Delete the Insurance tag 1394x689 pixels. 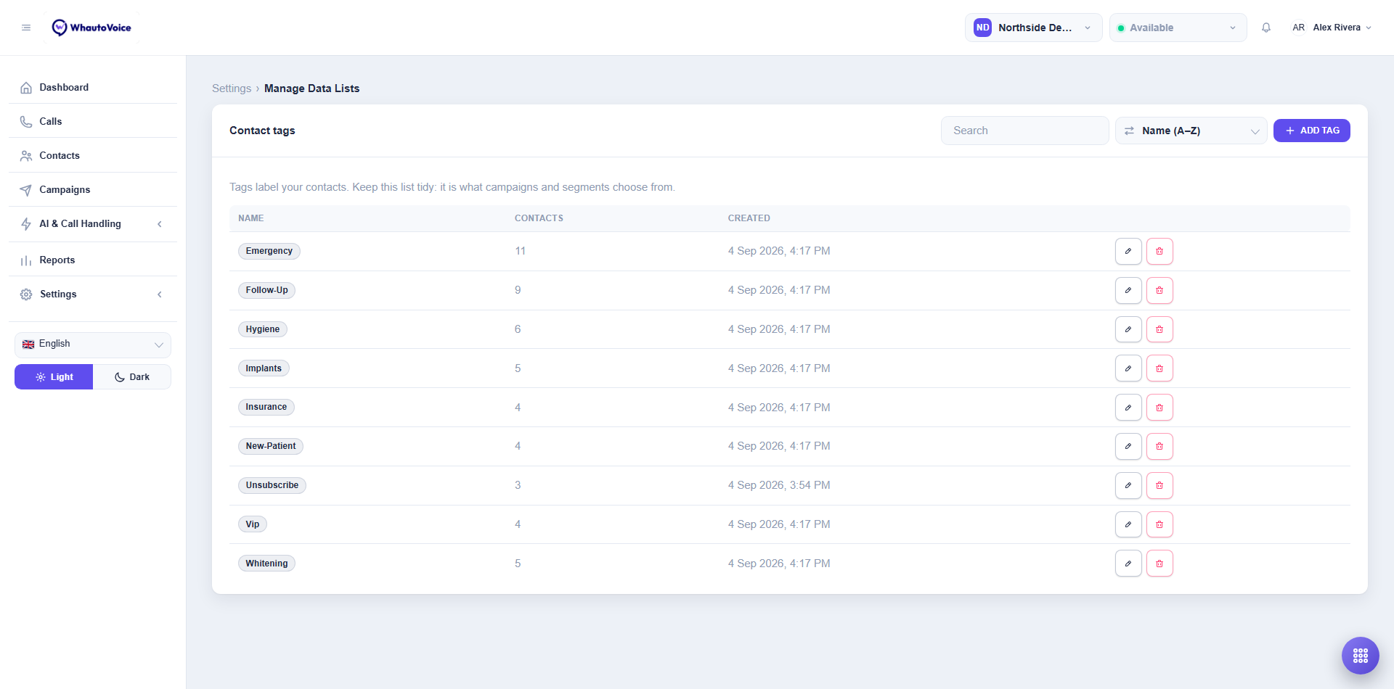(1159, 408)
